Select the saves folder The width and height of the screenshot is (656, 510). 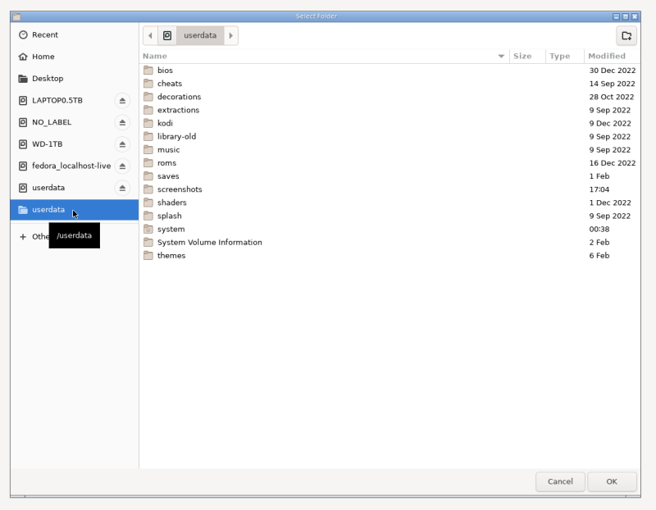tap(389, 176)
